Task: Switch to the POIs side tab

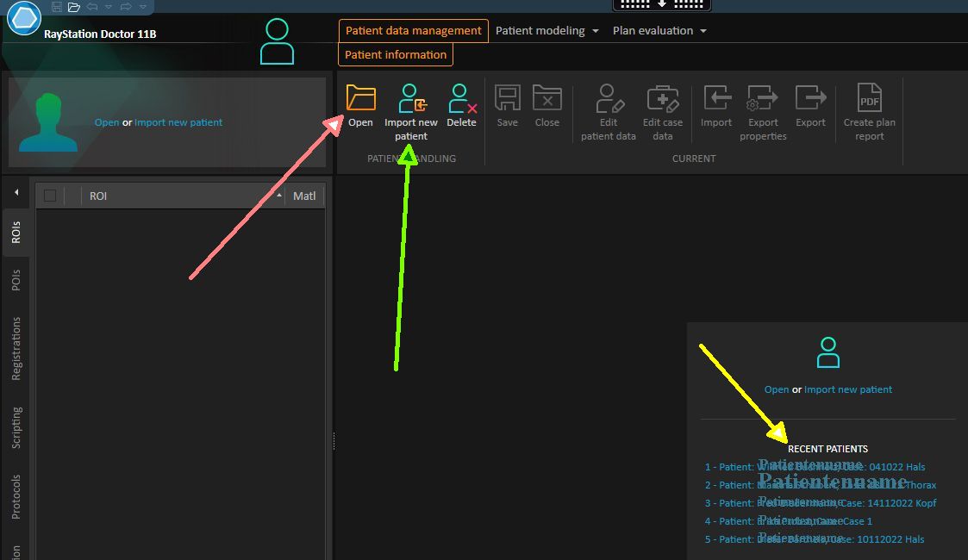Action: (x=16, y=280)
